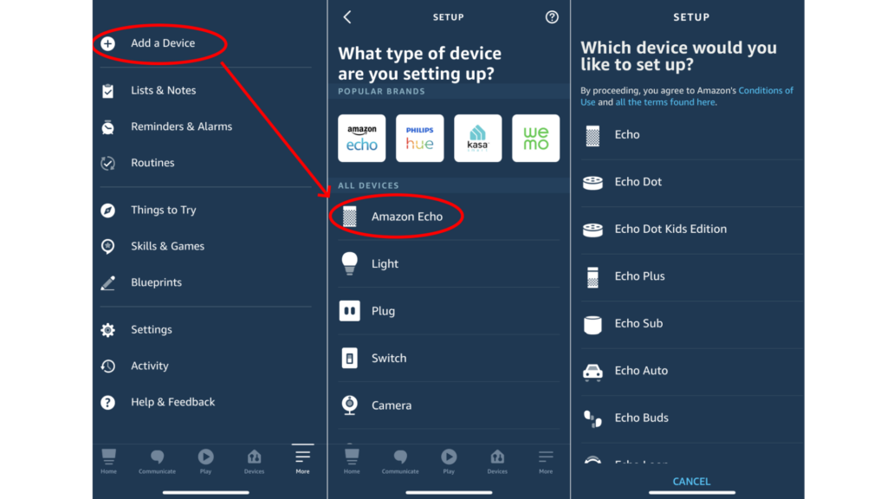This screenshot has height=499, width=887.
Task: Tap the Light bulb device icon
Action: (x=350, y=263)
